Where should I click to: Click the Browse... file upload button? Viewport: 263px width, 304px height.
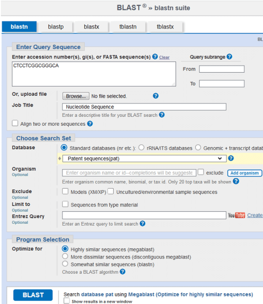[x=76, y=96]
